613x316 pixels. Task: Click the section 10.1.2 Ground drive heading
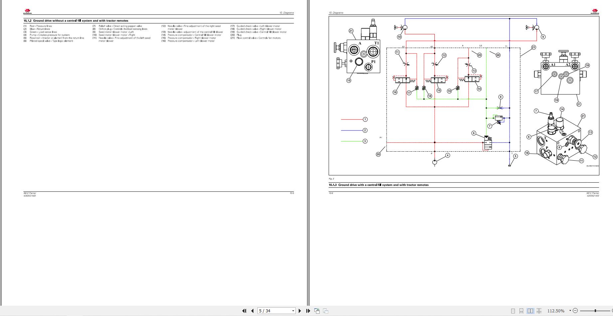(x=76, y=21)
